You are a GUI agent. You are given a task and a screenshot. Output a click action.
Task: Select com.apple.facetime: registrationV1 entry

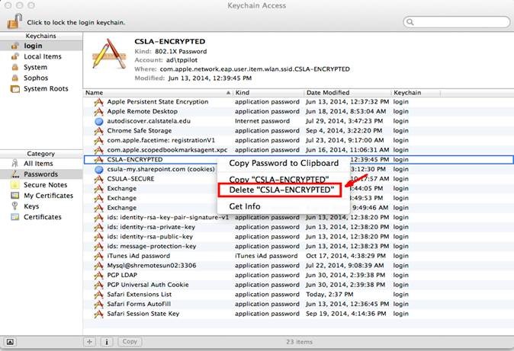point(298,140)
